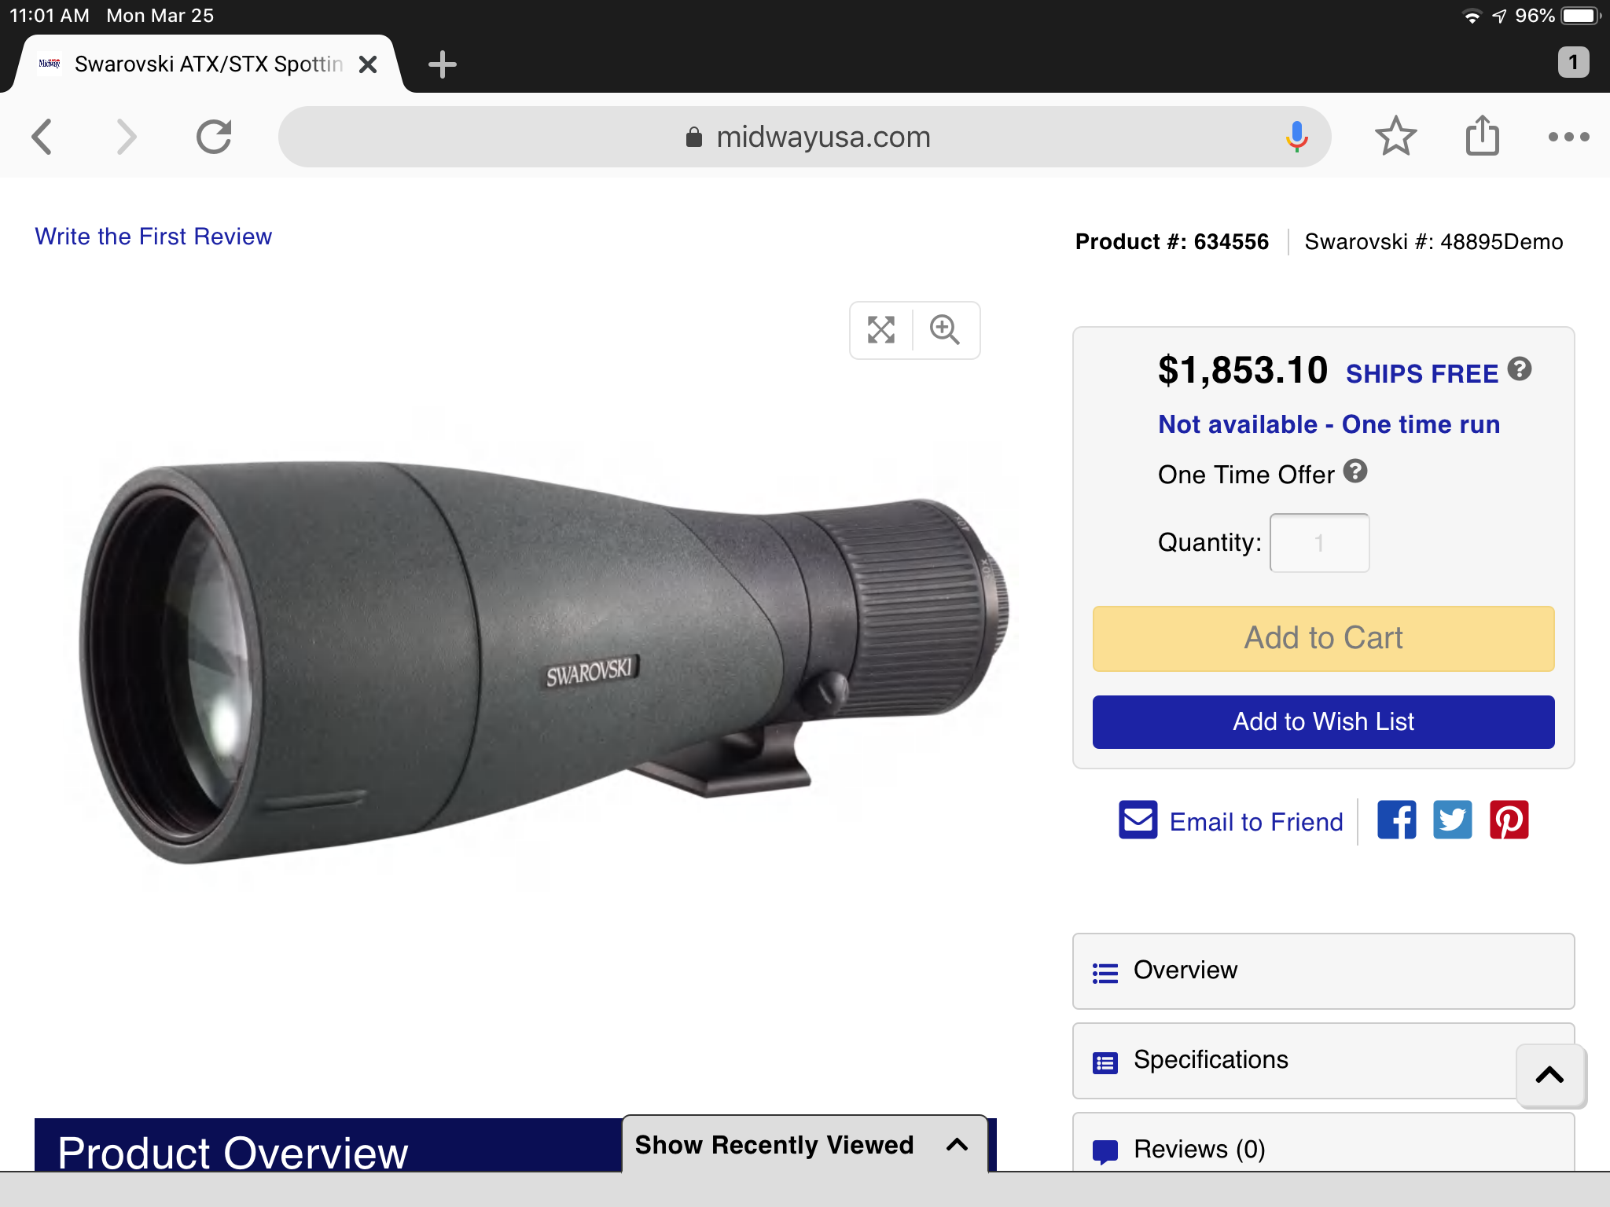1610x1207 pixels.
Task: Open a new tab with the plus icon
Action: click(443, 64)
